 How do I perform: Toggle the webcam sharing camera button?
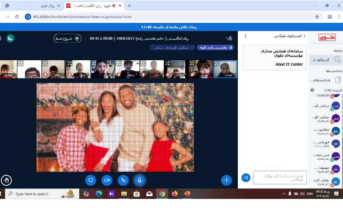(107, 180)
